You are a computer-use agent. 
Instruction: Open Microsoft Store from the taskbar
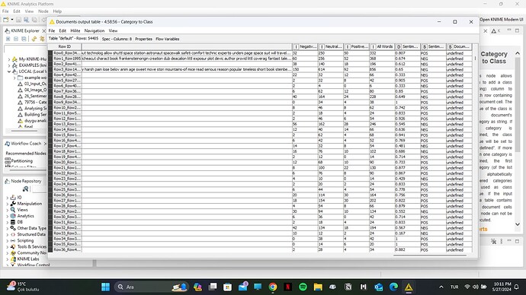click(227, 287)
